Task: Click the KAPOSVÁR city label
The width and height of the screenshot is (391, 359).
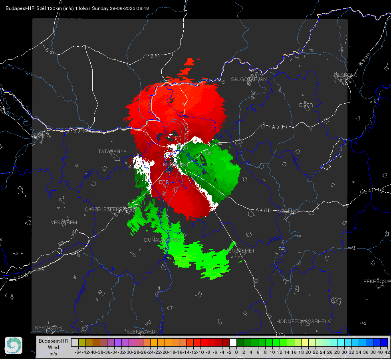Action: pos(48,327)
